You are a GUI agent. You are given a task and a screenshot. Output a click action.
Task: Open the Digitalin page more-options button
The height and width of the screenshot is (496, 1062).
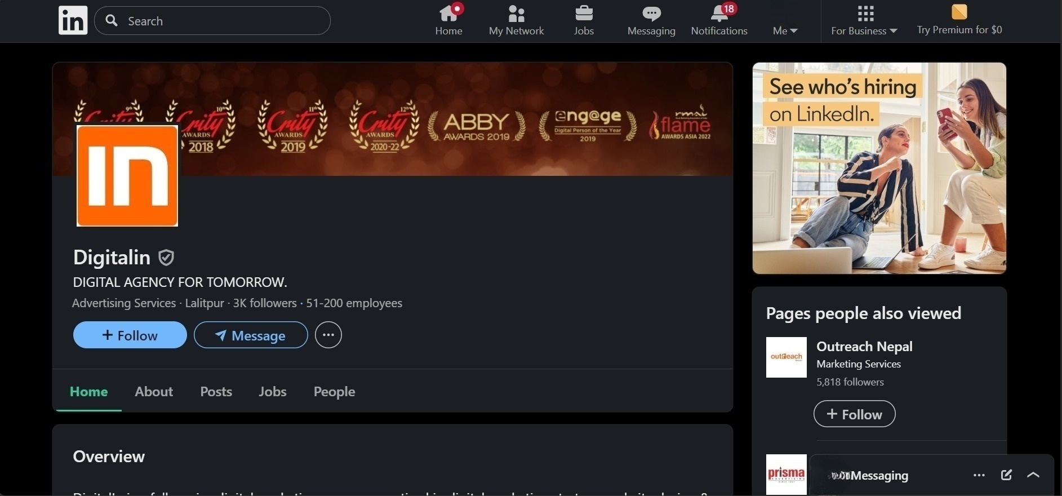point(328,335)
